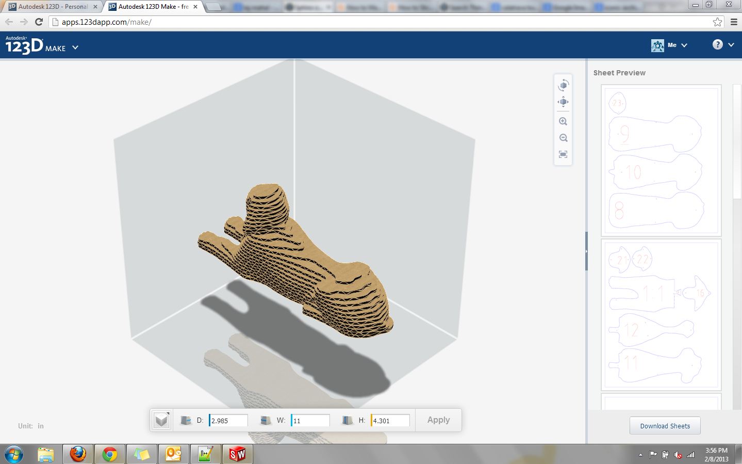This screenshot has width=742, height=464.
Task: Click the browser back arrow
Action: pyautogui.click(x=9, y=22)
